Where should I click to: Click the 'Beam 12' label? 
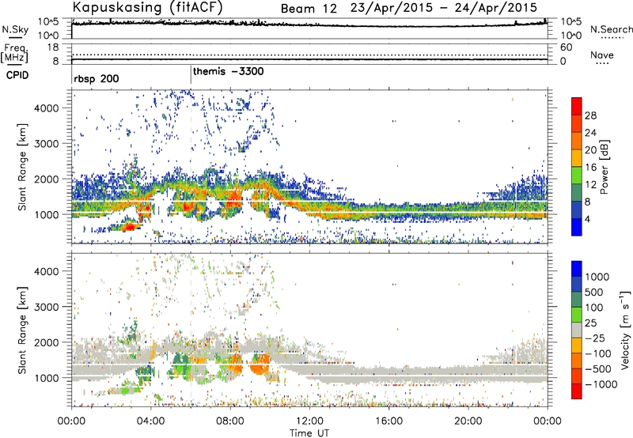[309, 9]
